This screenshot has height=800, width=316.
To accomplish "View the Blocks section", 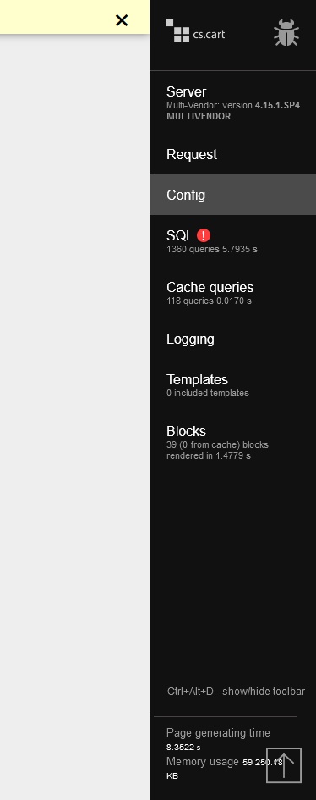I will (232, 442).
